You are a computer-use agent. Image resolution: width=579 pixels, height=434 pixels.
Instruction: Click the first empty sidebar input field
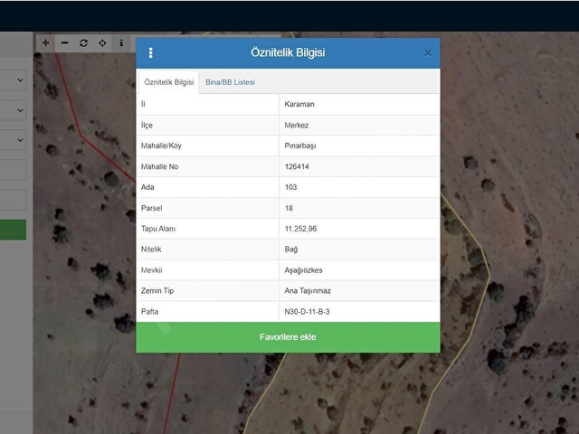click(13, 170)
